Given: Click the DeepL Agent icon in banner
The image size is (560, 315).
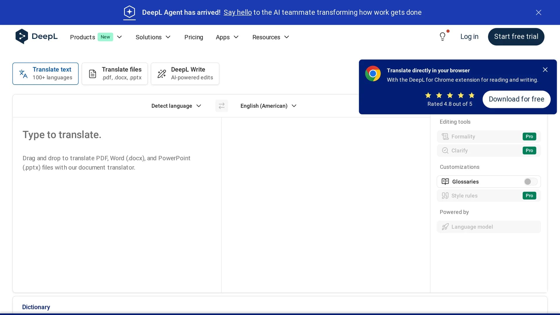Looking at the screenshot, I should (129, 12).
